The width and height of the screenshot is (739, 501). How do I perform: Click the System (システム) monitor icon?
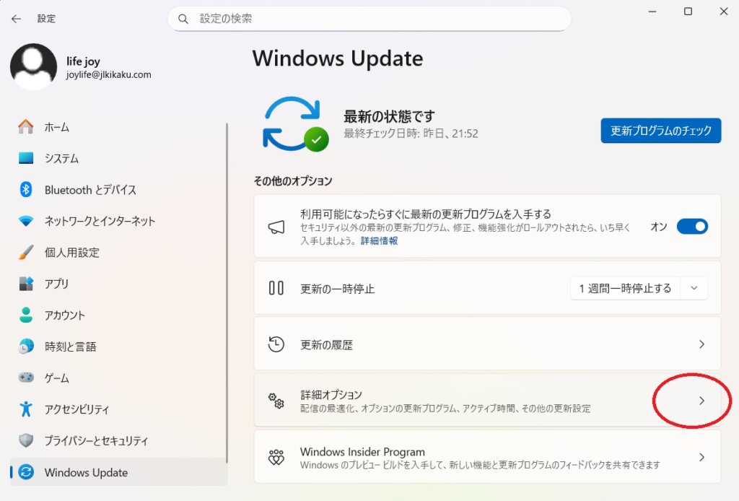click(26, 158)
